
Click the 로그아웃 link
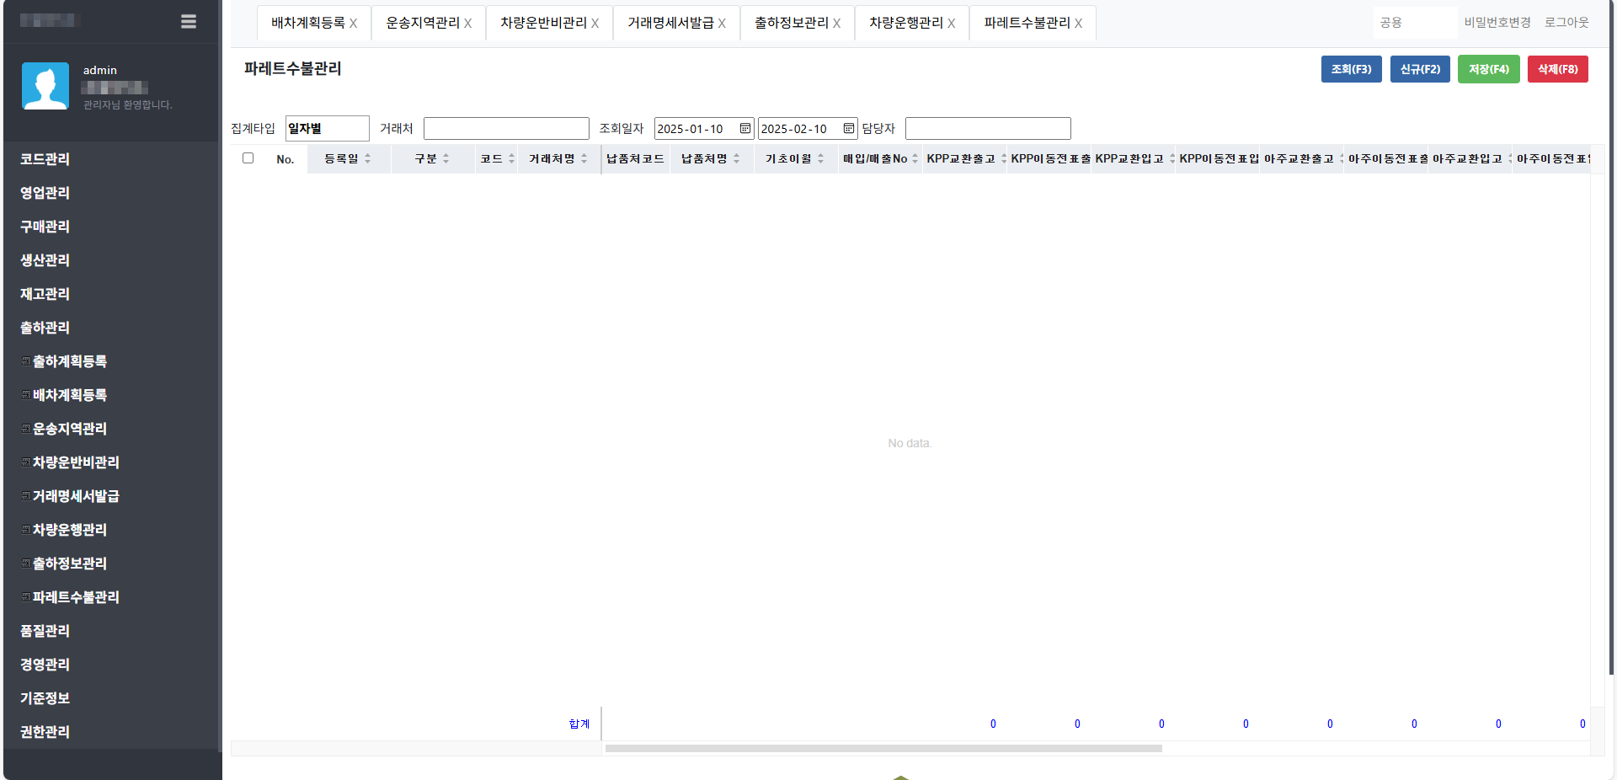coord(1566,23)
